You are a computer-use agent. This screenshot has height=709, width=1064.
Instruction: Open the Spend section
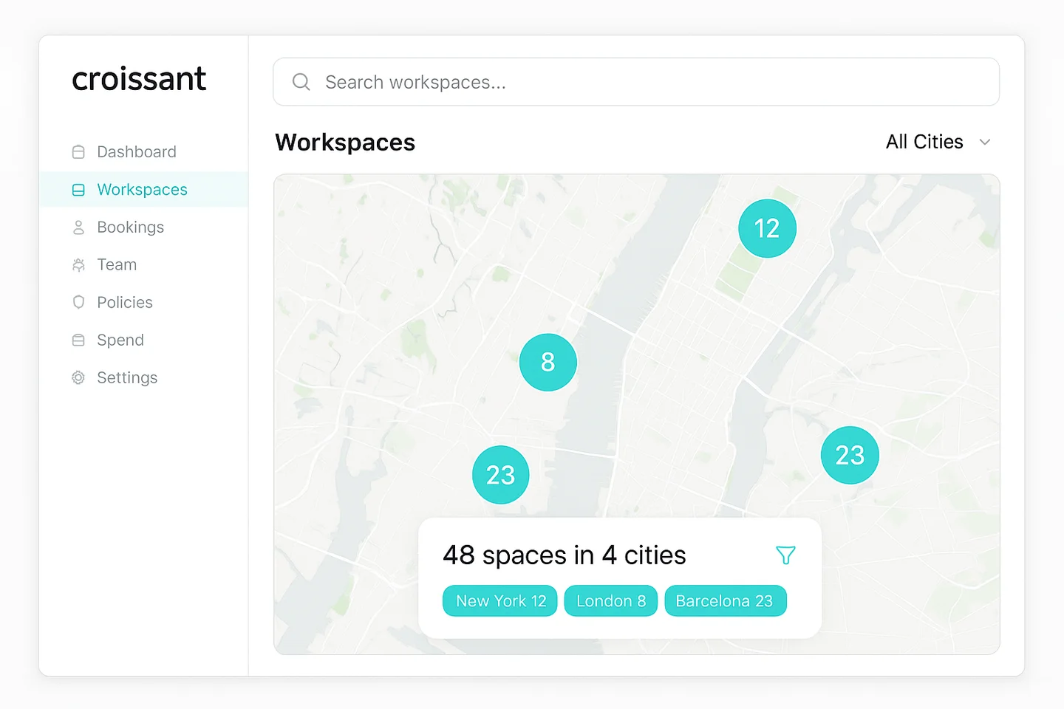[144, 340]
